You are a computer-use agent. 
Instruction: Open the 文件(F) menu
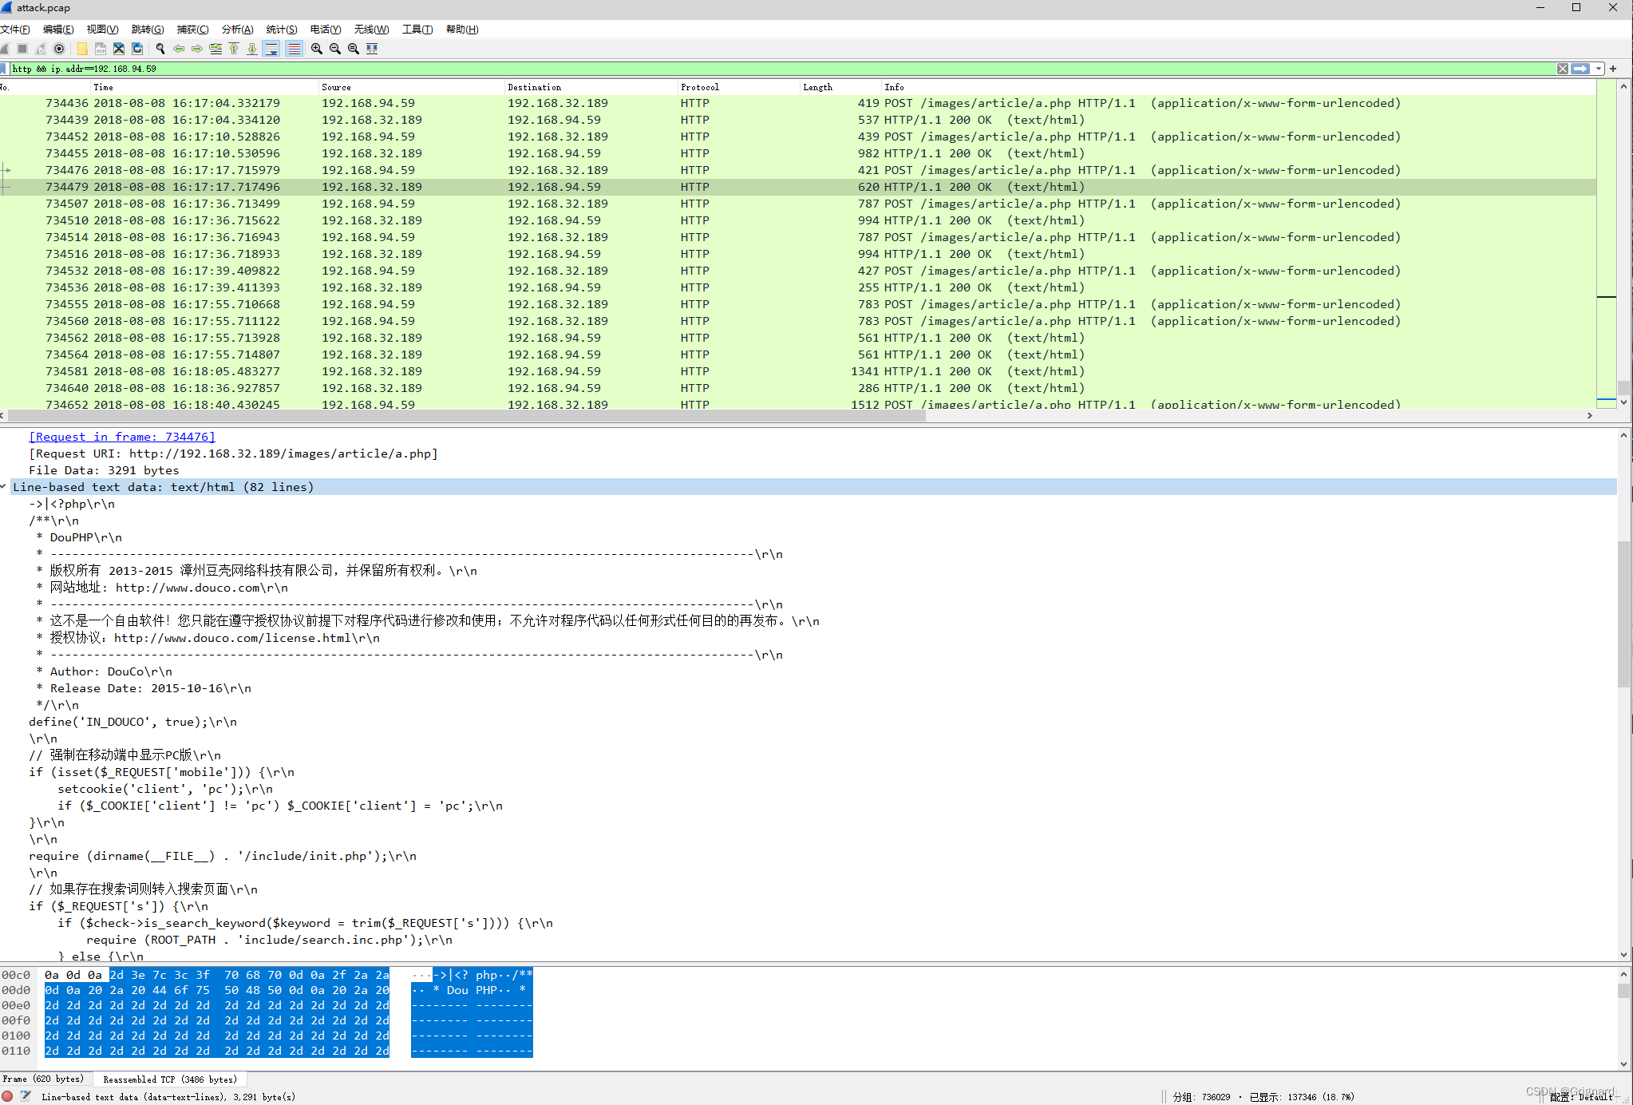tap(15, 30)
